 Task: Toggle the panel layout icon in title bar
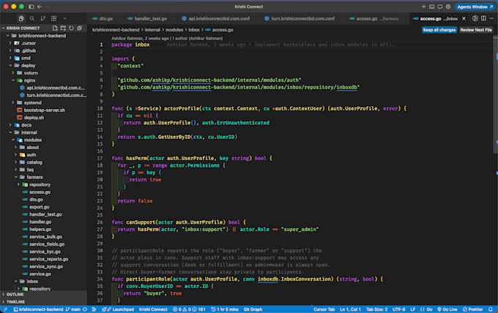click(431, 7)
